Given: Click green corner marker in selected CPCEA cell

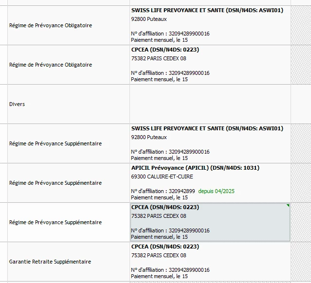Looking at the screenshot, I should 288,206.
